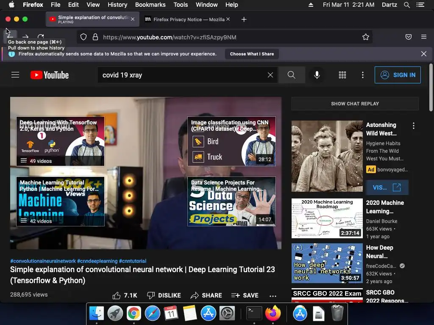Open Launchpad rocket in the dock

[x=115, y=314]
